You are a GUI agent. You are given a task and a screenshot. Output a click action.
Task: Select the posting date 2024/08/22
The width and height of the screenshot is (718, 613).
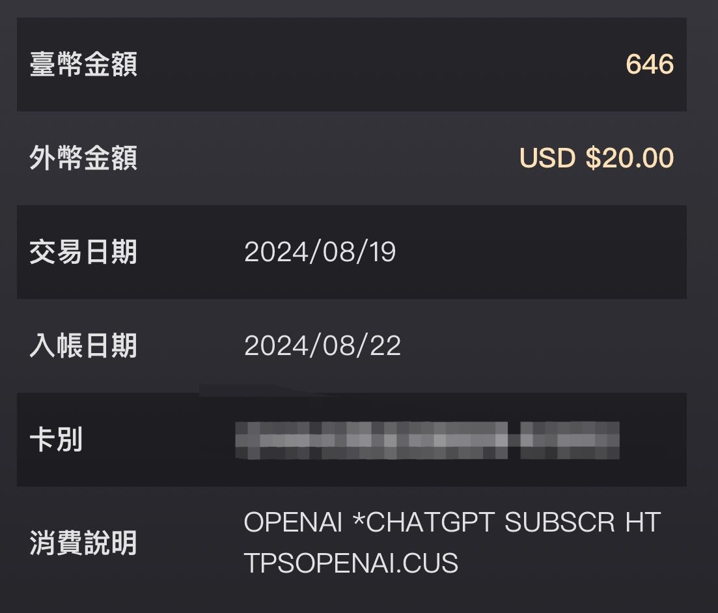[x=323, y=346]
